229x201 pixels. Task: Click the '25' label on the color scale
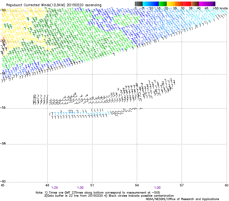[175, 8]
